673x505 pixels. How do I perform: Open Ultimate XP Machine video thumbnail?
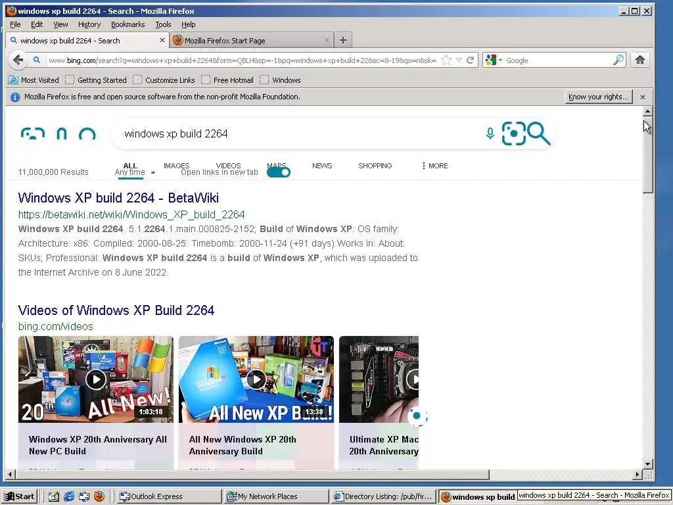[379, 379]
